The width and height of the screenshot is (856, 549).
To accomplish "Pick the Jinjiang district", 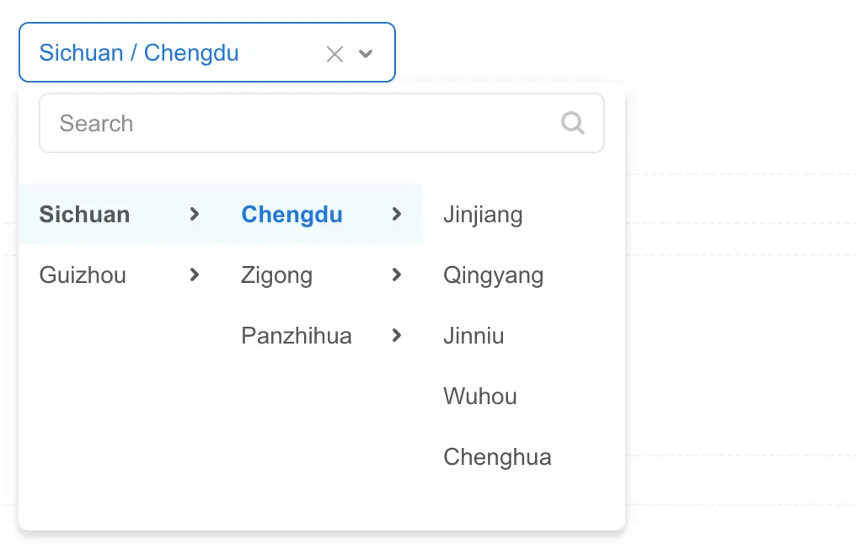I will pyautogui.click(x=483, y=214).
